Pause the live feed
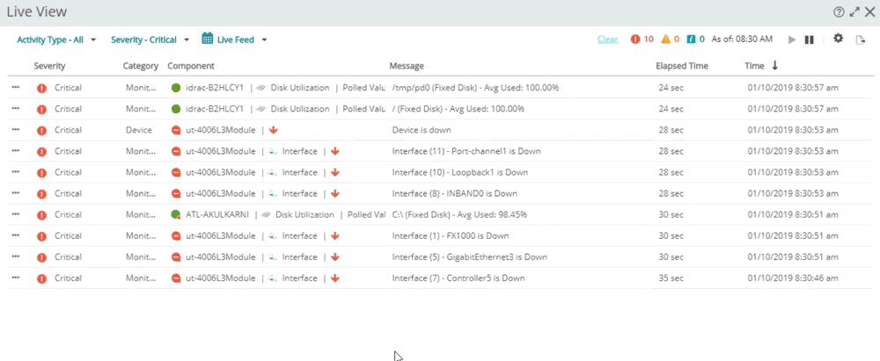The height and width of the screenshot is (361, 880). tap(810, 40)
